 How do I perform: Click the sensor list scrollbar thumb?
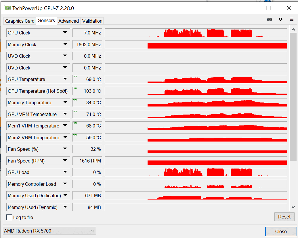pos(293,97)
